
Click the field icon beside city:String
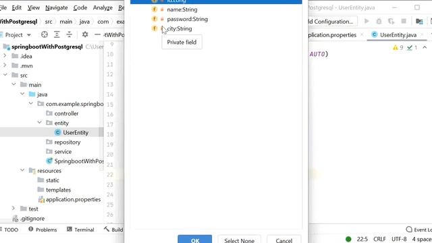point(155,28)
